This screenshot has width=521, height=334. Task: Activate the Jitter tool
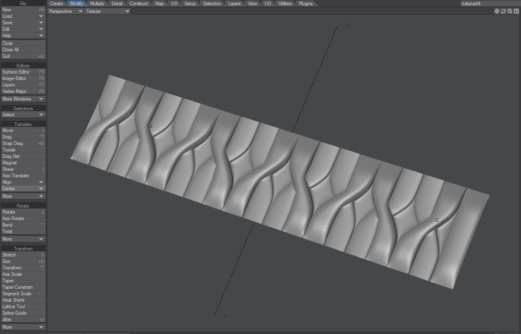(x=23, y=320)
